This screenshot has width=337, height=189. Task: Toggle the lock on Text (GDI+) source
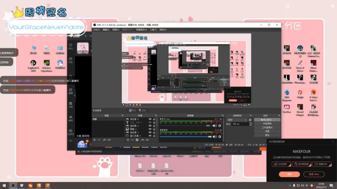coord(154,122)
